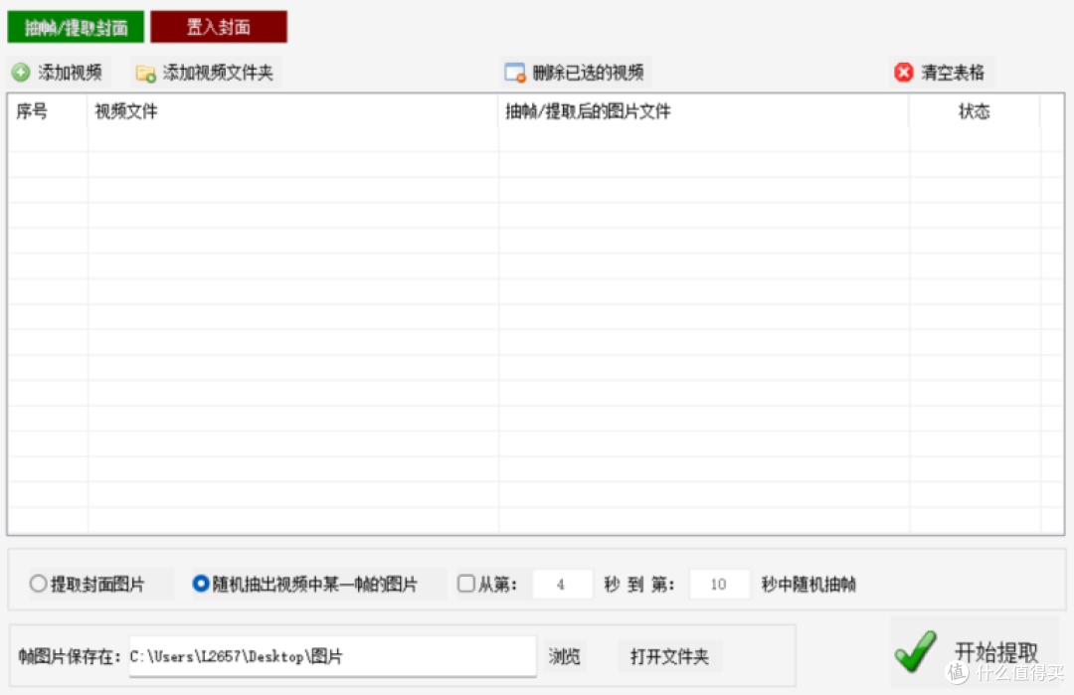Click the 浏览 button
1074x695 pixels.
click(565, 656)
